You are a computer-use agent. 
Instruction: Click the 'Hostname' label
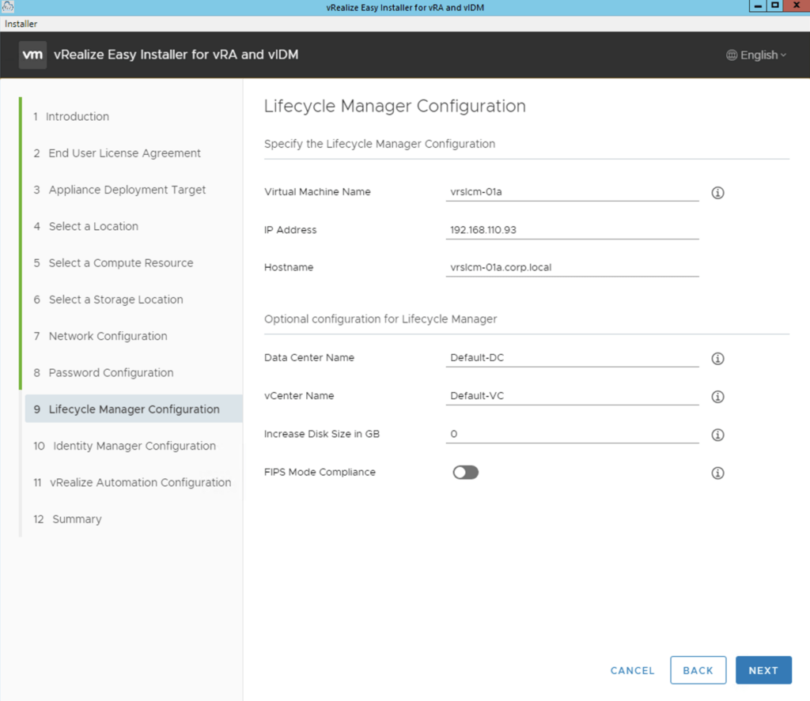tap(289, 267)
